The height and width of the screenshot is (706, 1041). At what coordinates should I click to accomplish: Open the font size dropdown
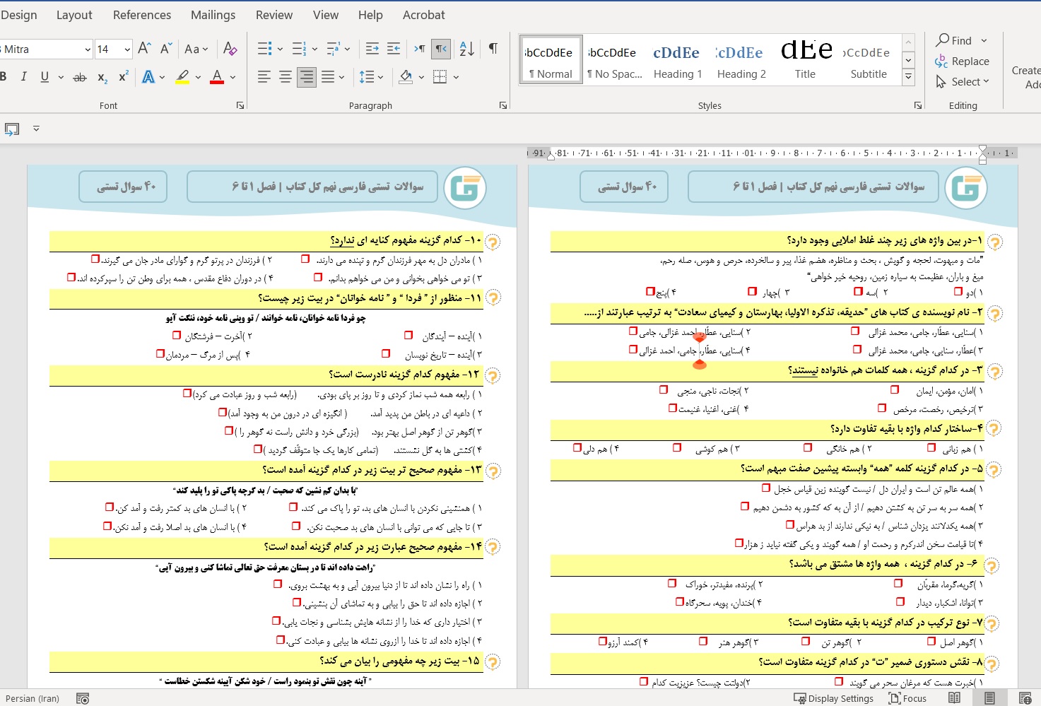pyautogui.click(x=126, y=49)
